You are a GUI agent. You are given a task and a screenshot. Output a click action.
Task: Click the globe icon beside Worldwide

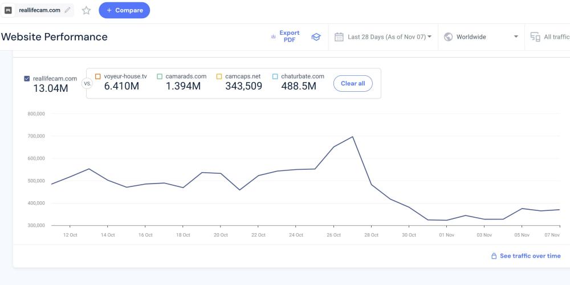(448, 37)
